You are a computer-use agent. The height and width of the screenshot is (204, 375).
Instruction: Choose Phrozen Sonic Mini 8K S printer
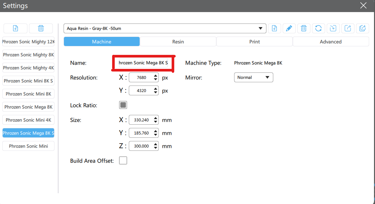(28, 81)
